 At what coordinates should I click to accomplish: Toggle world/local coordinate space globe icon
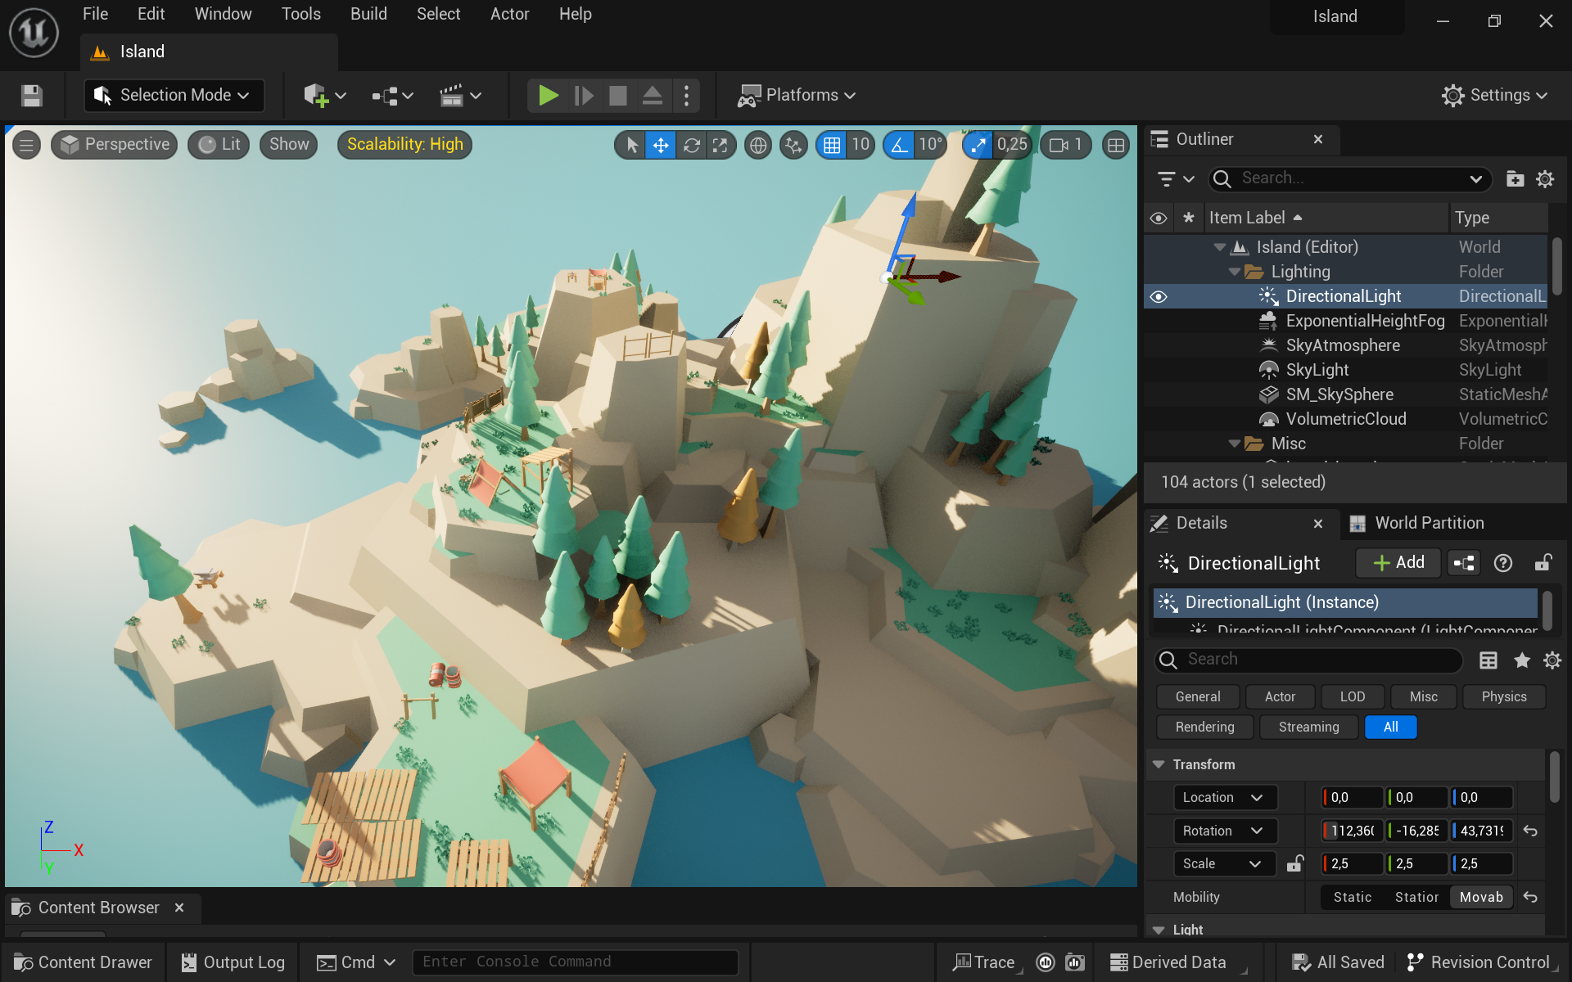[758, 146]
